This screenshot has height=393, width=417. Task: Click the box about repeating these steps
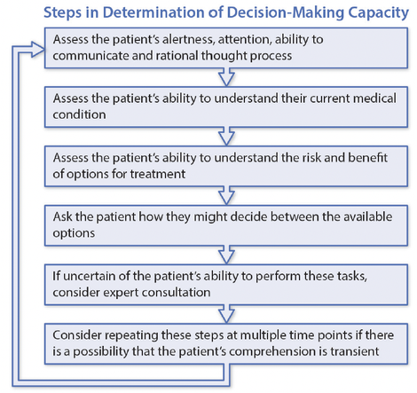tap(226, 344)
